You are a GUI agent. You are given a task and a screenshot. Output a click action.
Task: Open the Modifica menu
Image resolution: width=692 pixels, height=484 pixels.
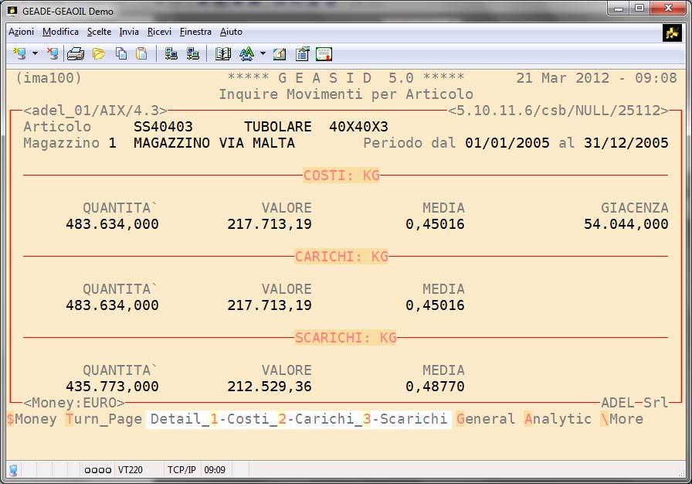coord(60,32)
